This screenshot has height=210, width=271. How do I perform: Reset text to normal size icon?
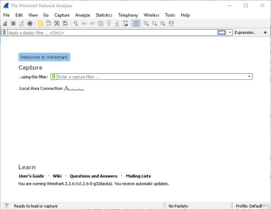163,23
